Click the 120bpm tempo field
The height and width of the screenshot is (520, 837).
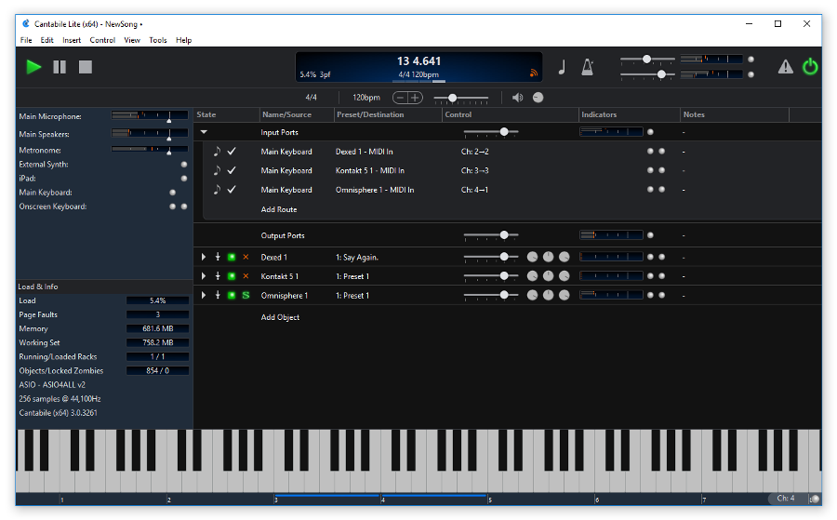tap(366, 97)
